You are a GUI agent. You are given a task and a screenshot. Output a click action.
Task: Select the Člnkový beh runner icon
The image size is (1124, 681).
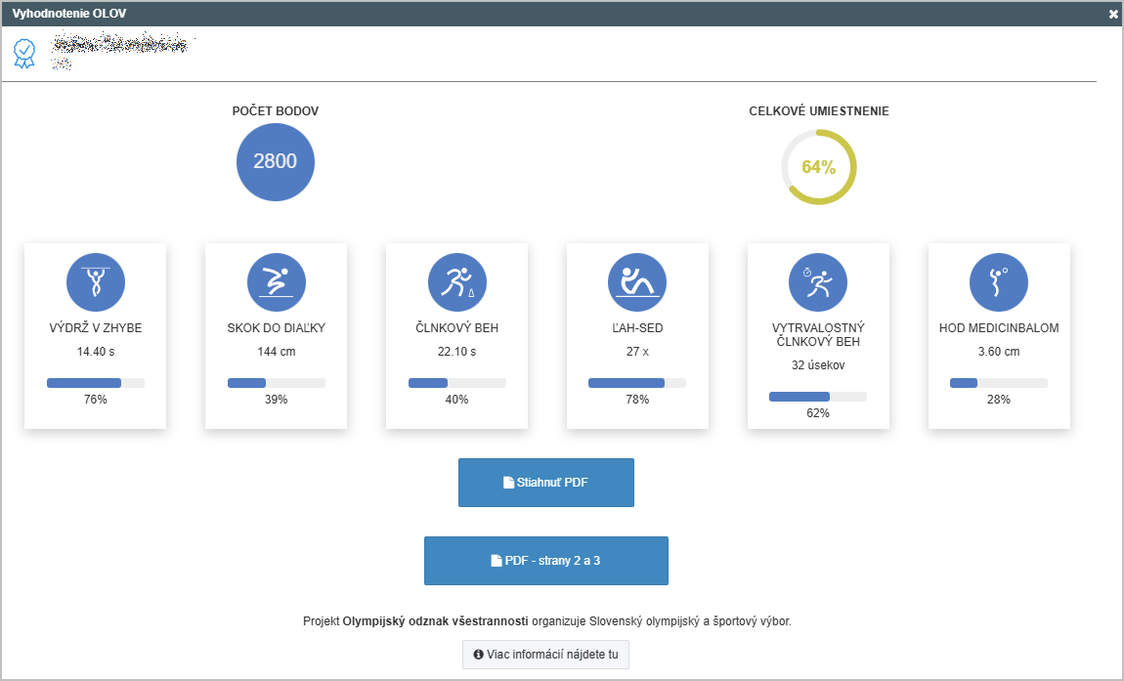pyautogui.click(x=456, y=283)
